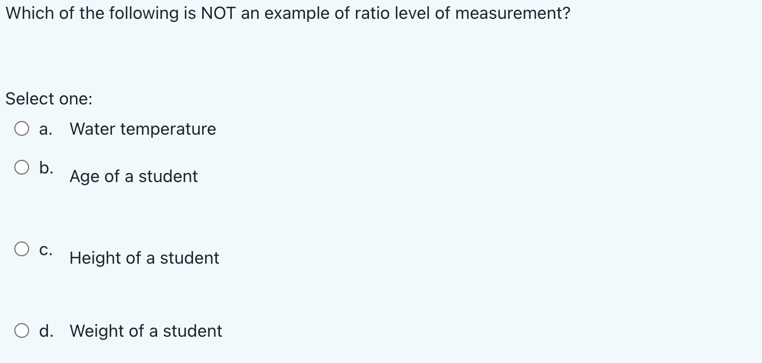Click the letter c next to Height of a student

[46, 248]
